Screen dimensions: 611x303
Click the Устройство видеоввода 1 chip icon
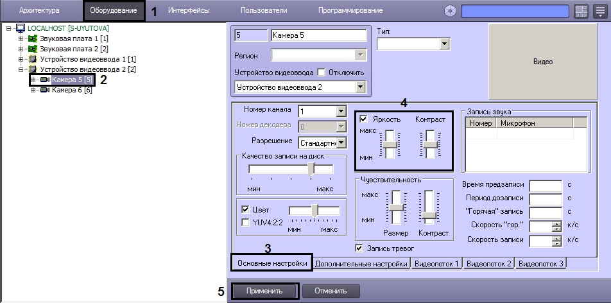point(33,59)
